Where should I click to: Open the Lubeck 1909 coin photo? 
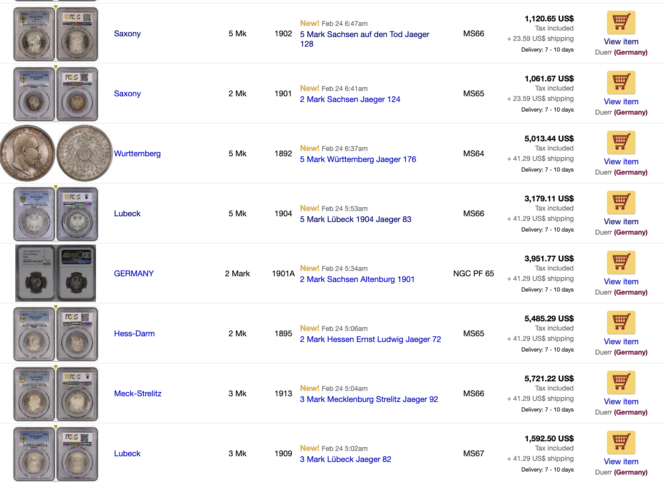pyautogui.click(x=56, y=454)
